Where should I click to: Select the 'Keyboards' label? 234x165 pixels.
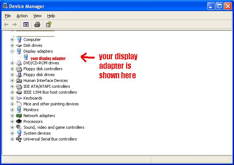pyautogui.click(x=33, y=98)
